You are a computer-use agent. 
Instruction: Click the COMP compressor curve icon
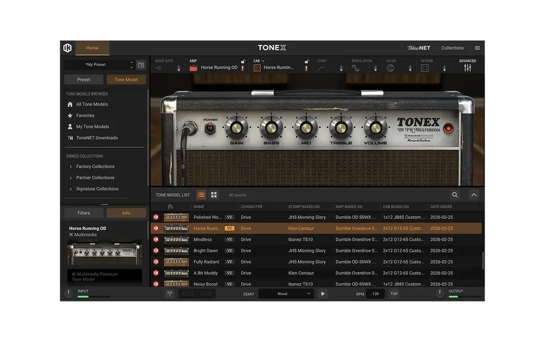point(321,68)
